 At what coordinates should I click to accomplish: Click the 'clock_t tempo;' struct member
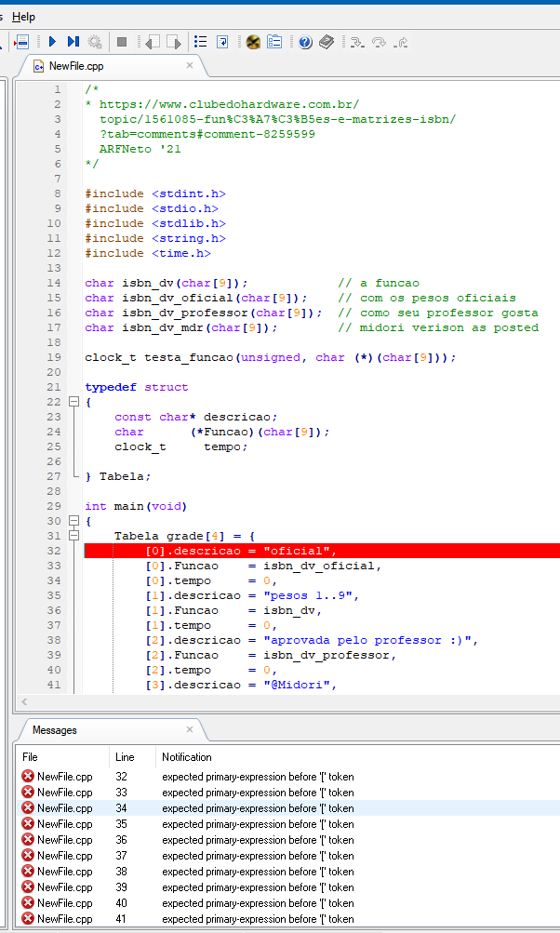180,447
